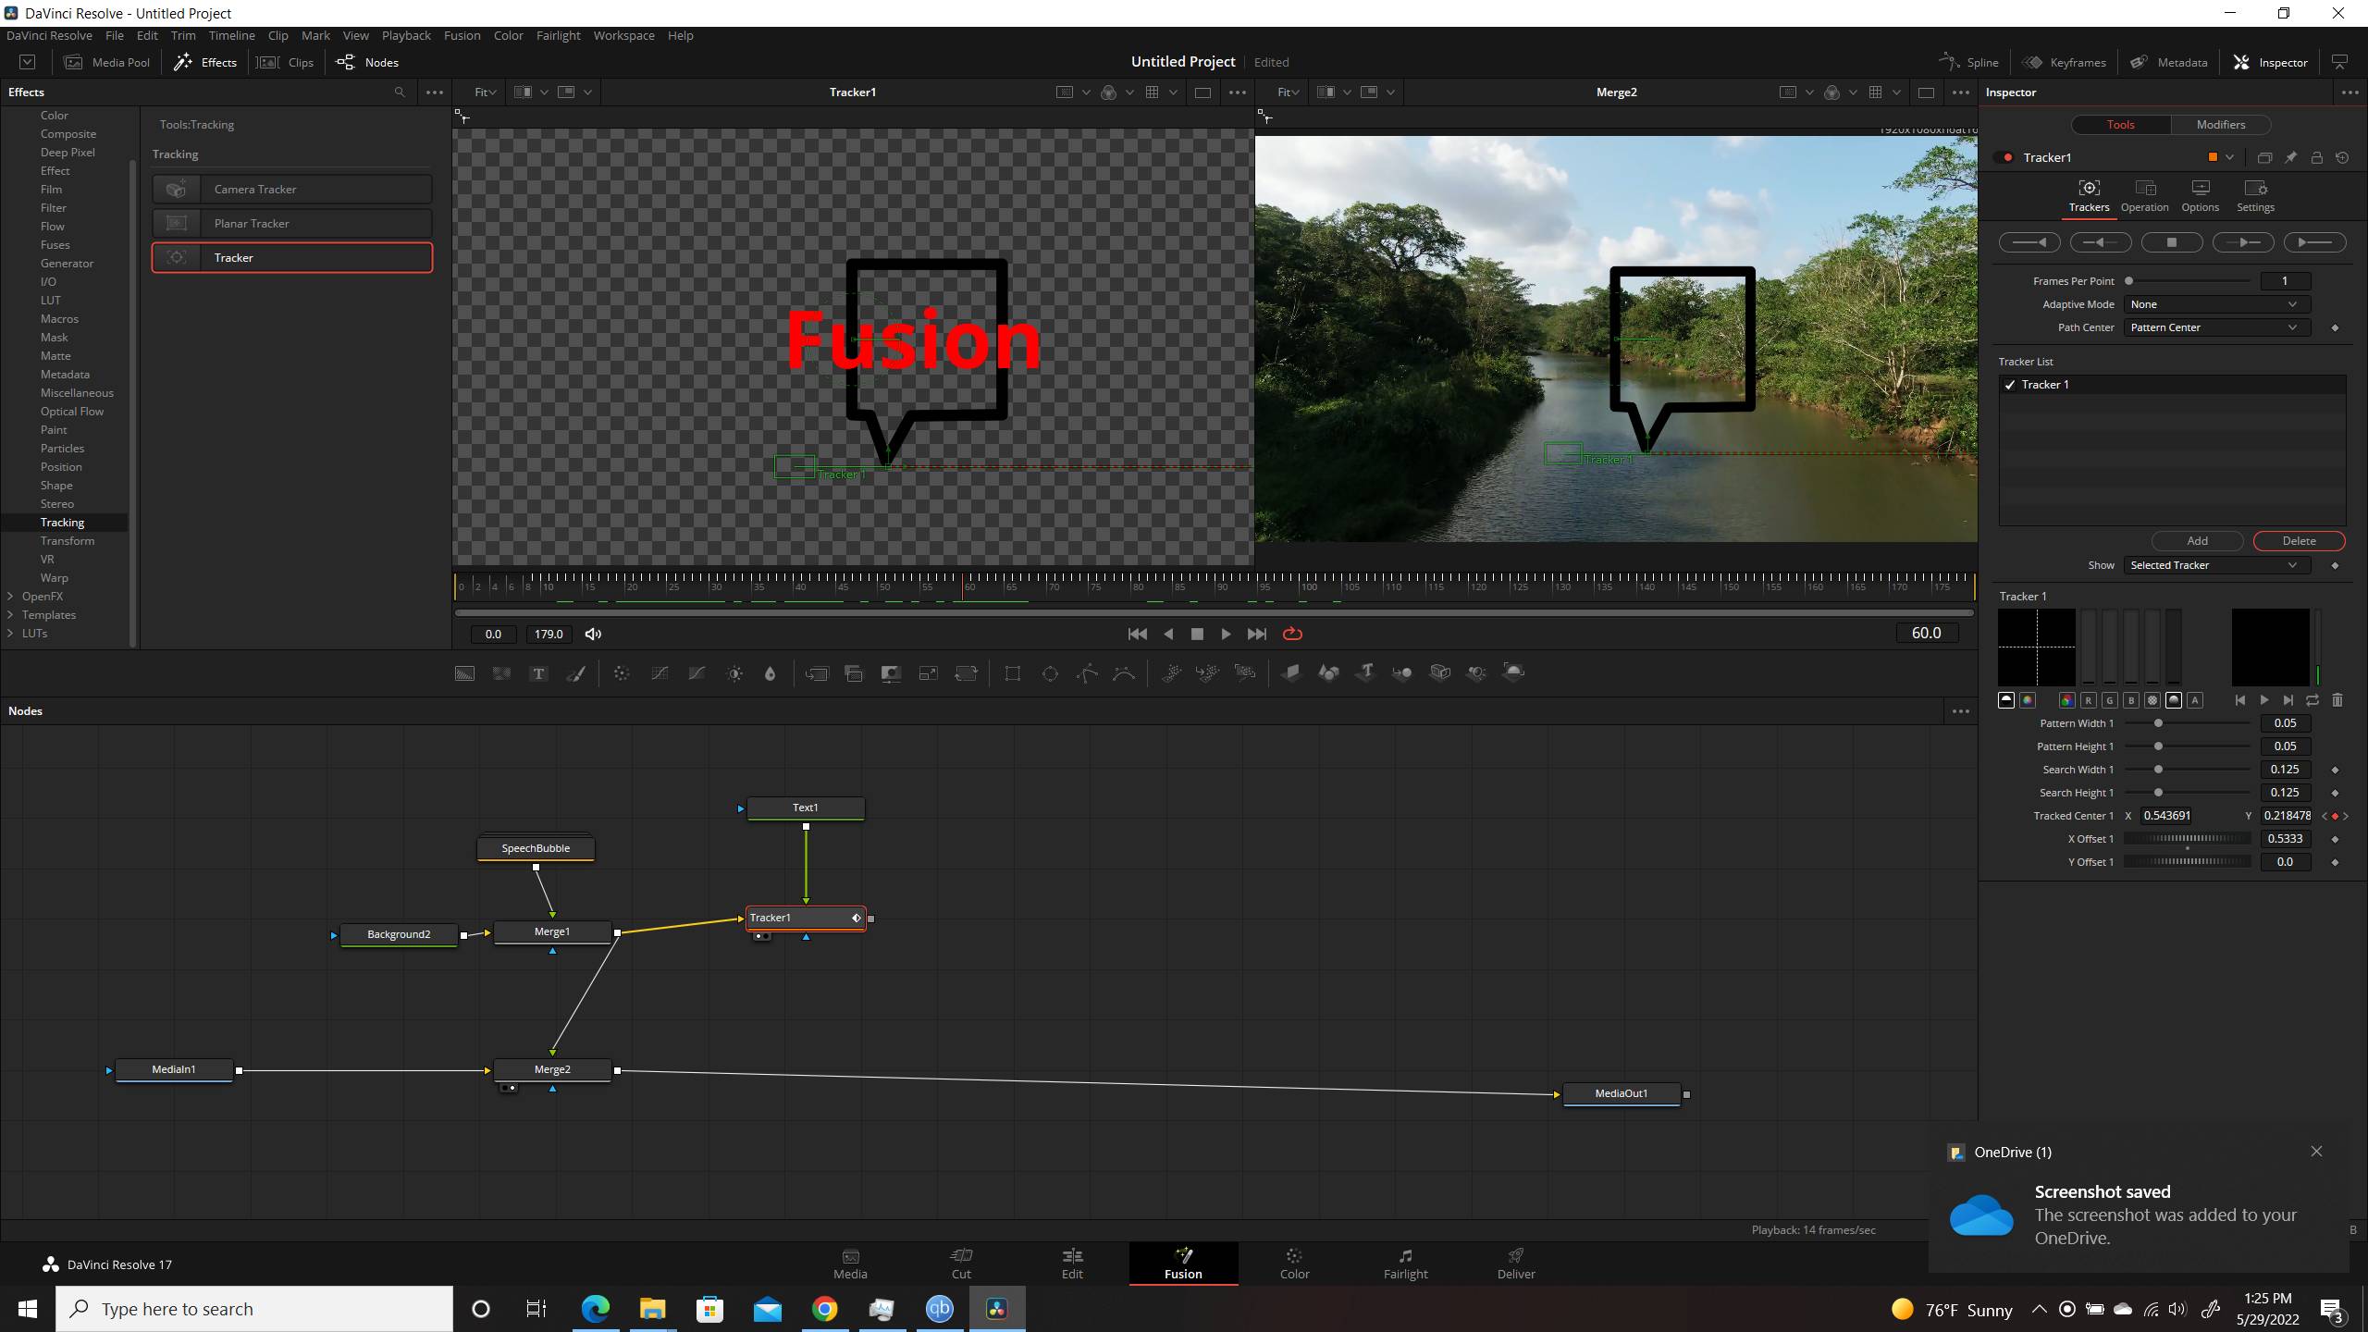Viewport: 2368px width, 1332px height.
Task: Open the Fusion menu
Action: (x=462, y=35)
